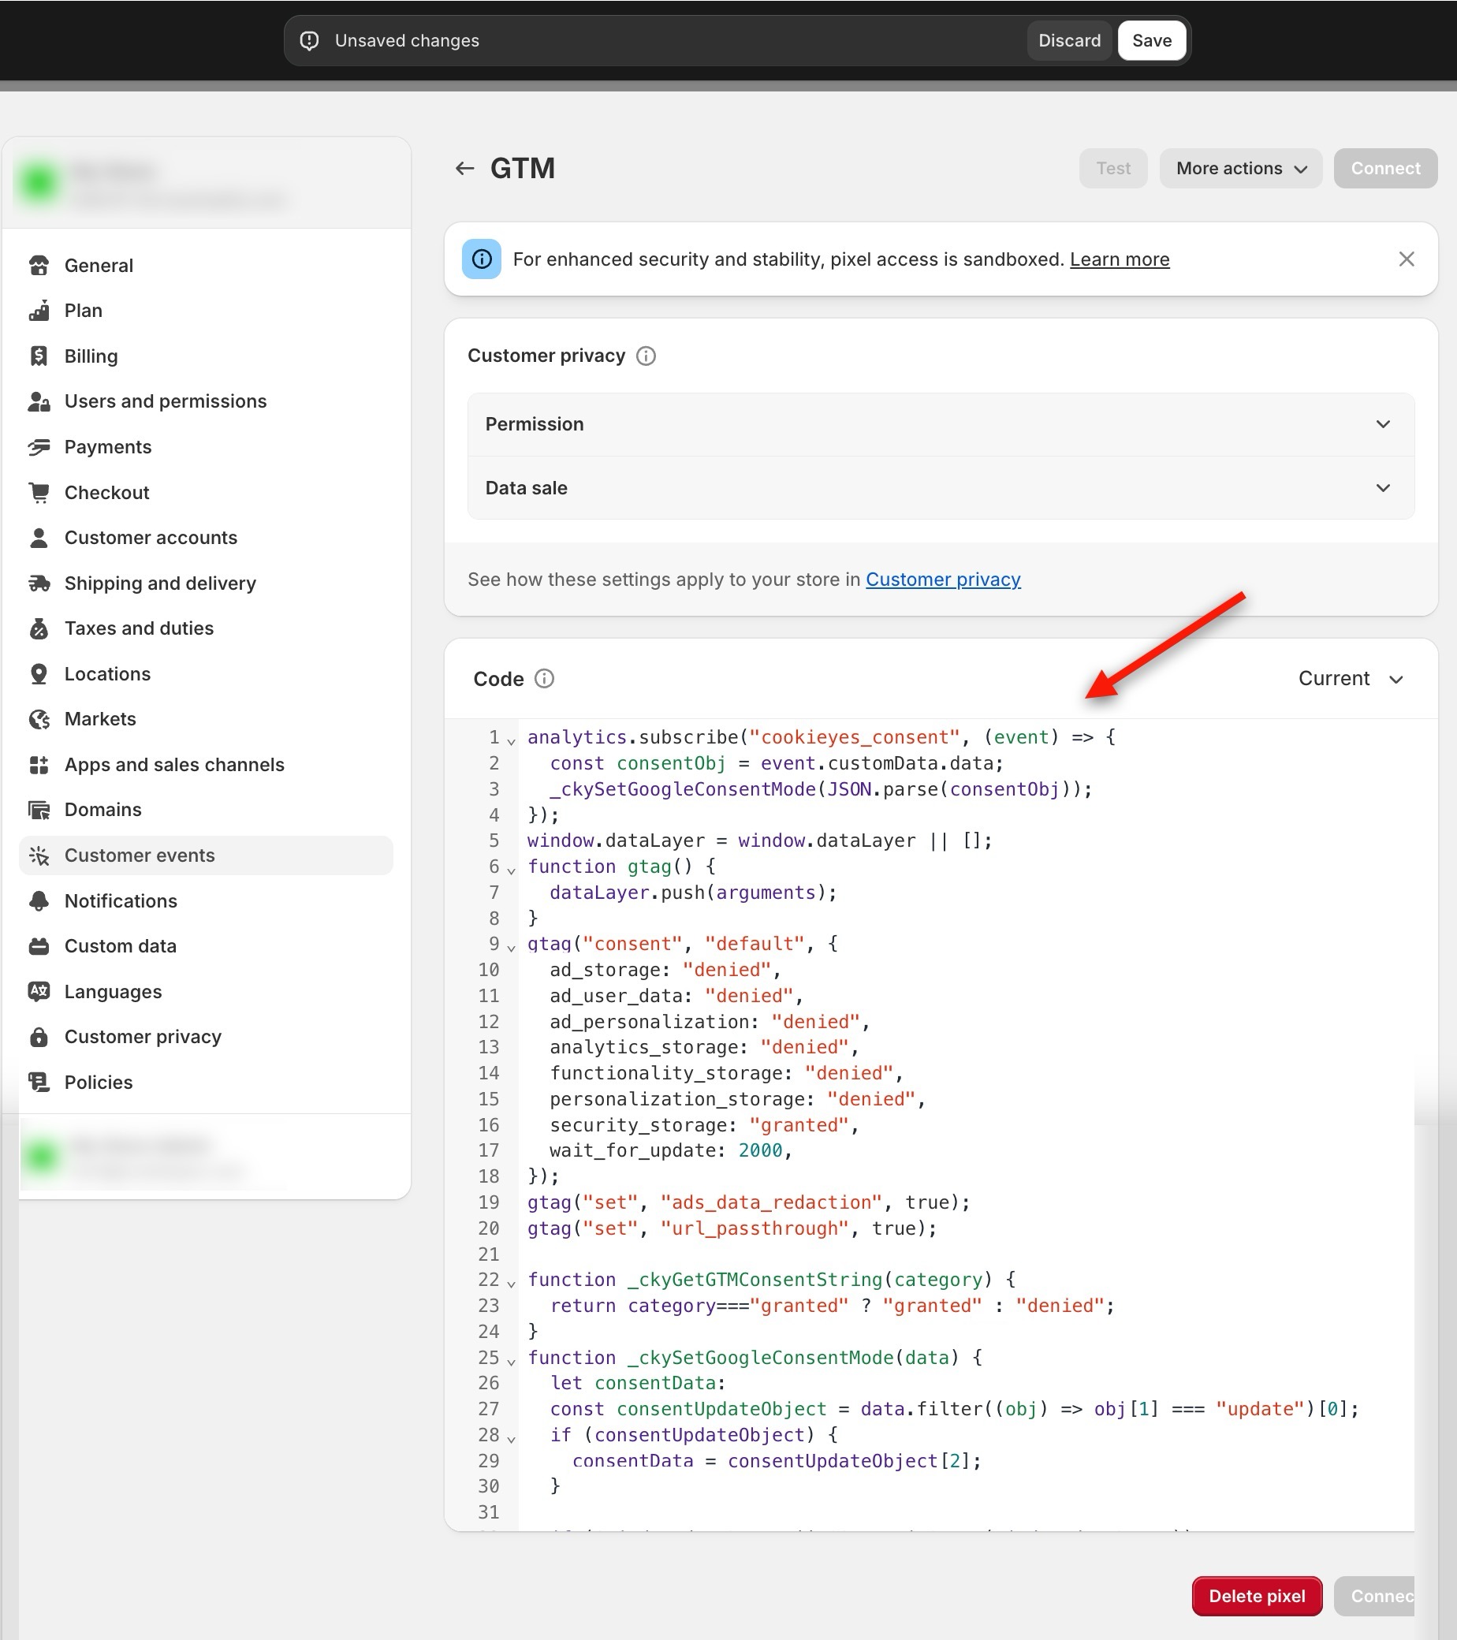Image resolution: width=1457 pixels, height=1640 pixels.
Task: Click Delete pixel button
Action: [1257, 1596]
